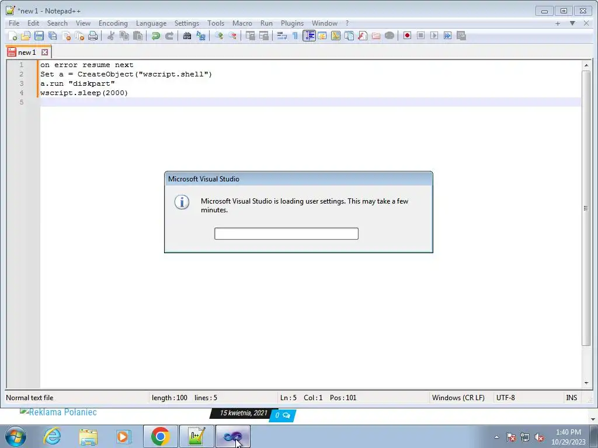
Task: Create a new document with the New toolbar icon
Action: pos(12,36)
